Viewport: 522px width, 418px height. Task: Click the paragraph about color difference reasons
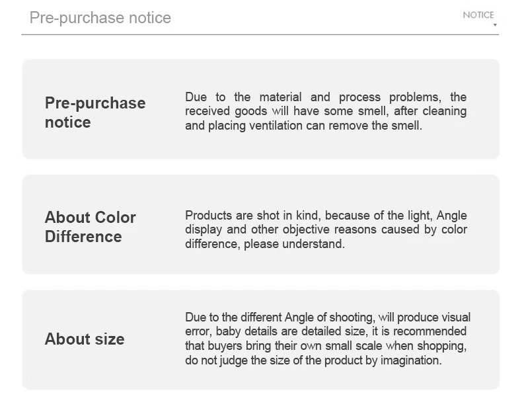(326, 230)
